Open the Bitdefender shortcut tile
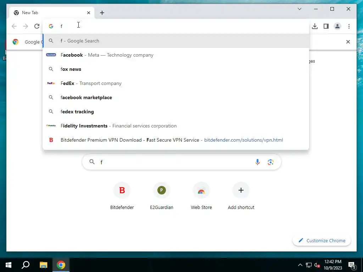Viewport: 363px width, 272px height. (x=122, y=196)
